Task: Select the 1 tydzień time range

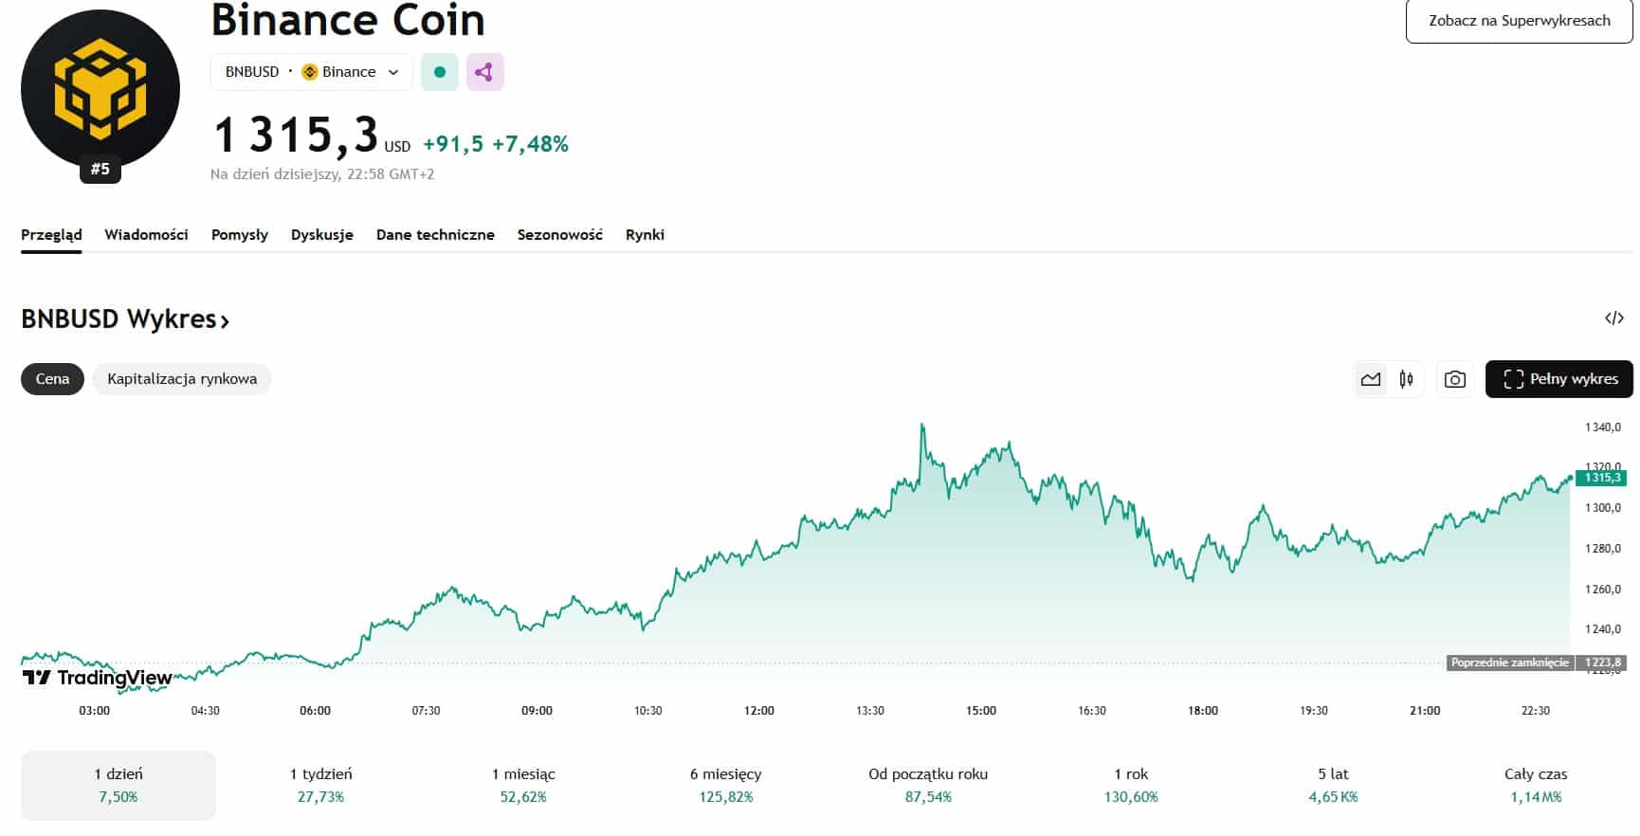Action: tap(320, 785)
